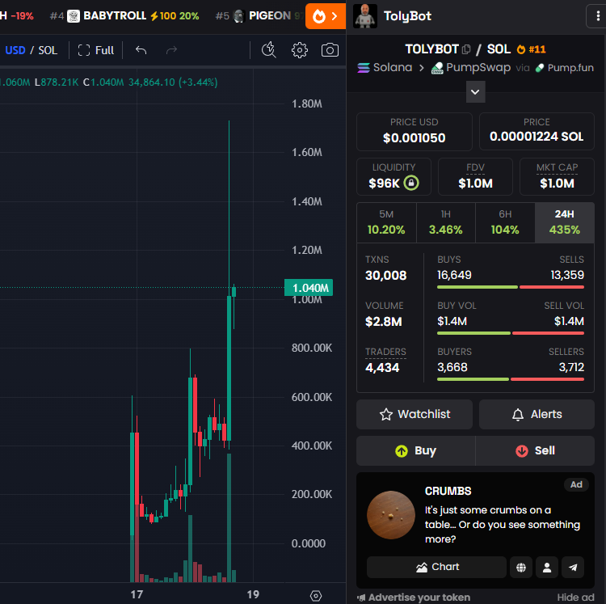606x604 pixels.
Task: Click the Buy button
Action: [x=416, y=451]
